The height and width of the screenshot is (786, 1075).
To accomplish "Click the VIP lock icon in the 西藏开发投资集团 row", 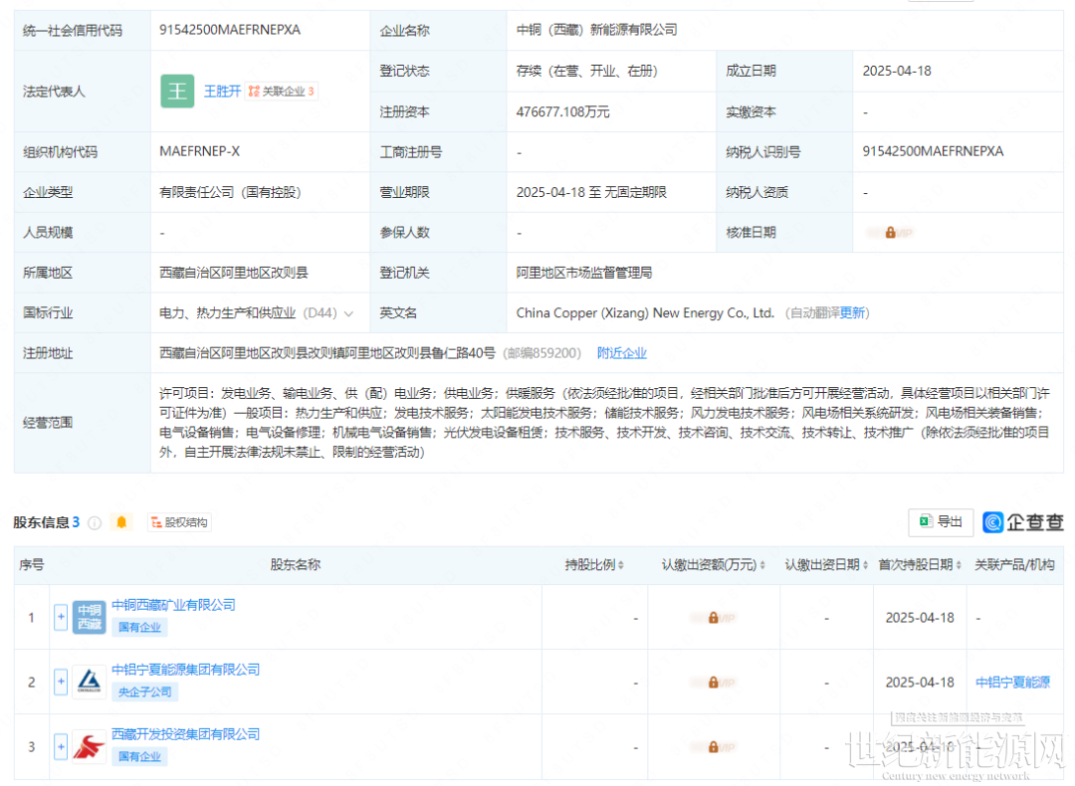I will (713, 747).
